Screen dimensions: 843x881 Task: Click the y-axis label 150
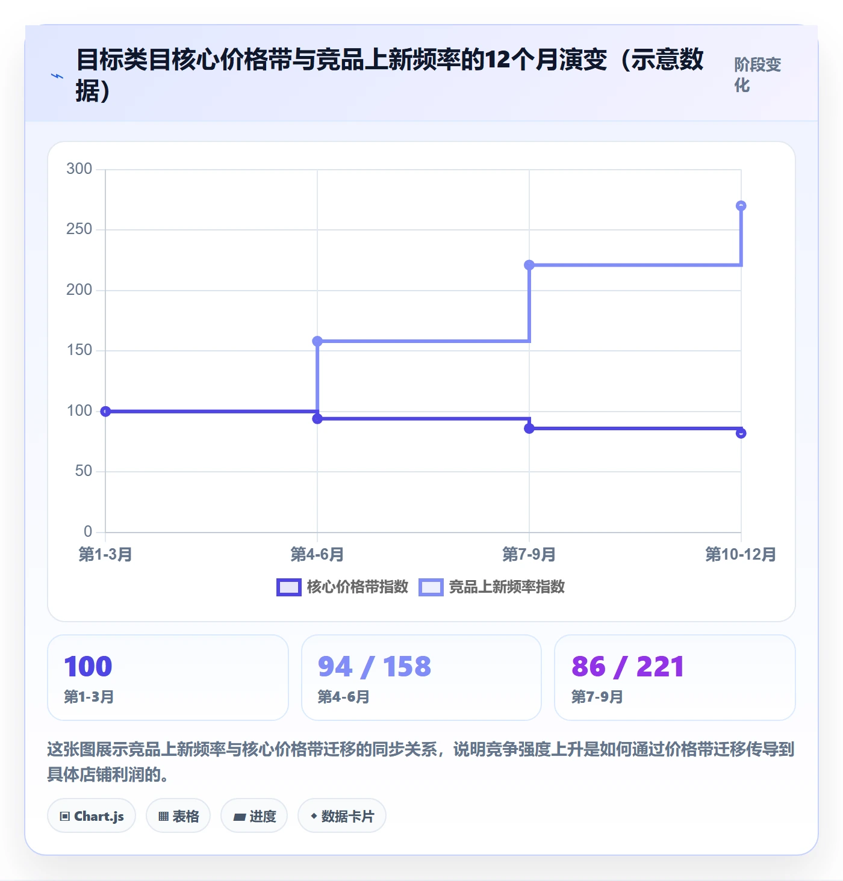[79, 350]
